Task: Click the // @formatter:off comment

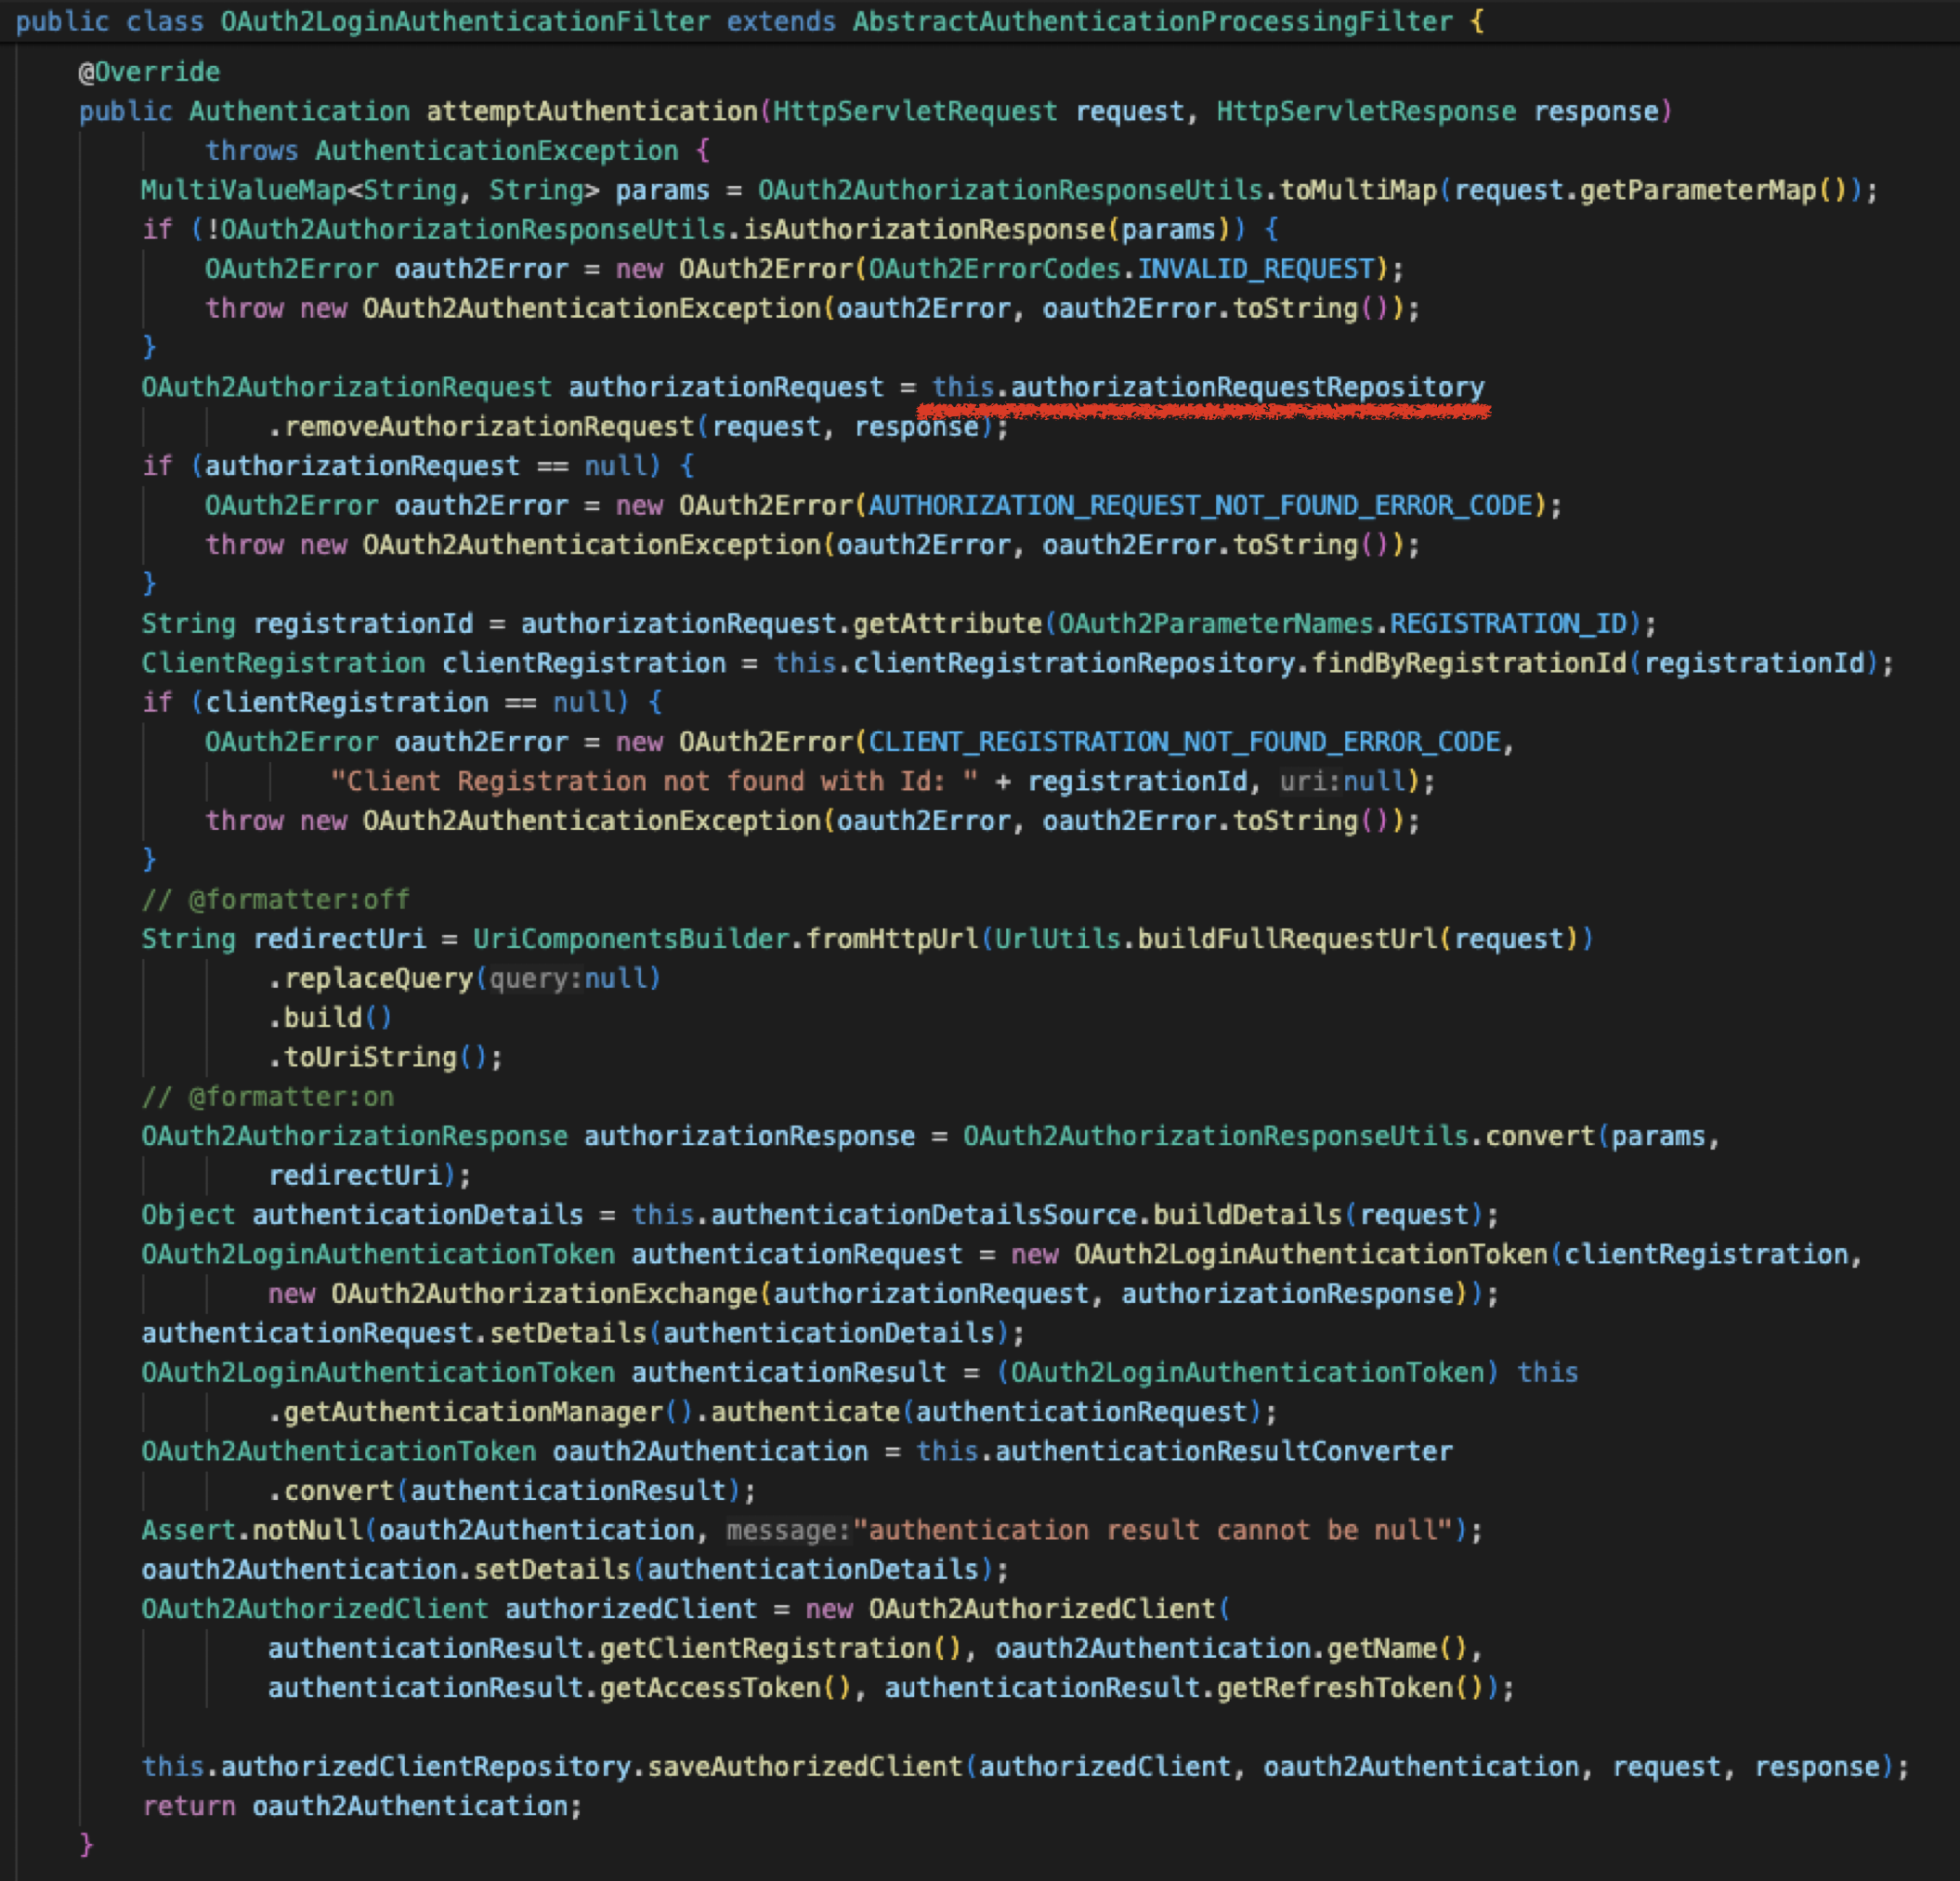Action: 275,900
